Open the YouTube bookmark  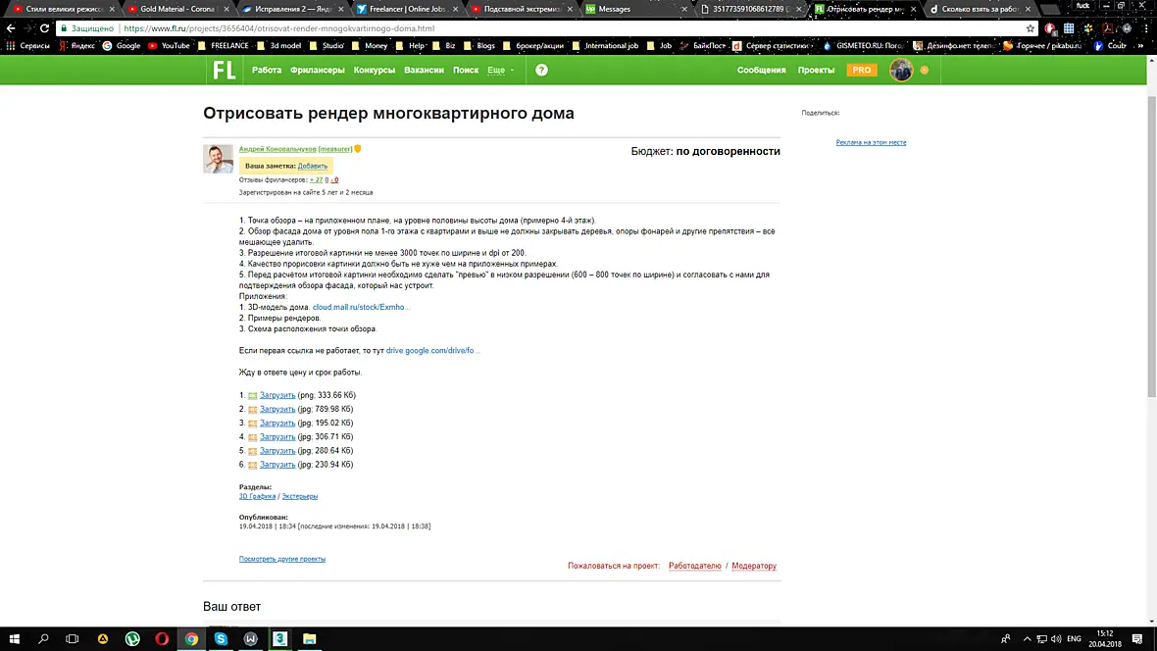tap(169, 46)
